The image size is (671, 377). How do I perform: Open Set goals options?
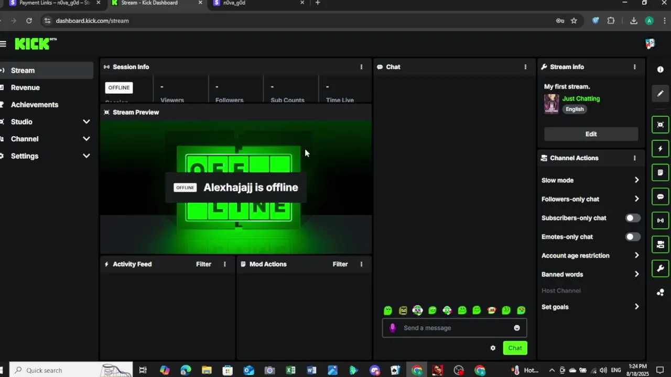[x=590, y=307]
